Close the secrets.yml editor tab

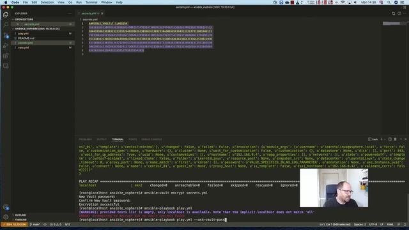[102, 13]
